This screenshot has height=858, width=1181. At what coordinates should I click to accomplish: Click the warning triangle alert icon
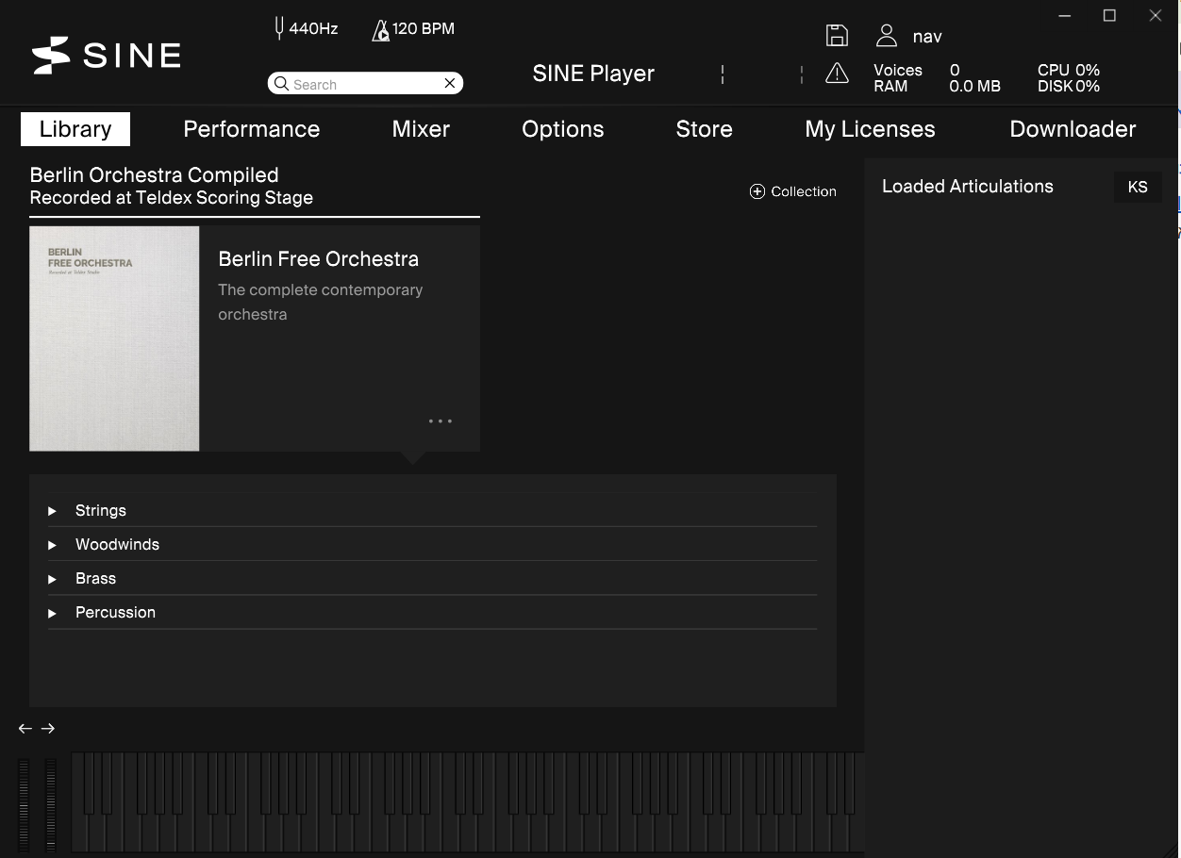(x=837, y=74)
